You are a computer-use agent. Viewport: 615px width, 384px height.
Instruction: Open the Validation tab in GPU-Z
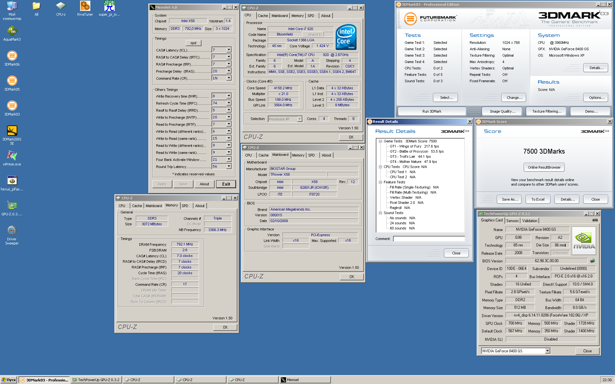click(x=530, y=221)
